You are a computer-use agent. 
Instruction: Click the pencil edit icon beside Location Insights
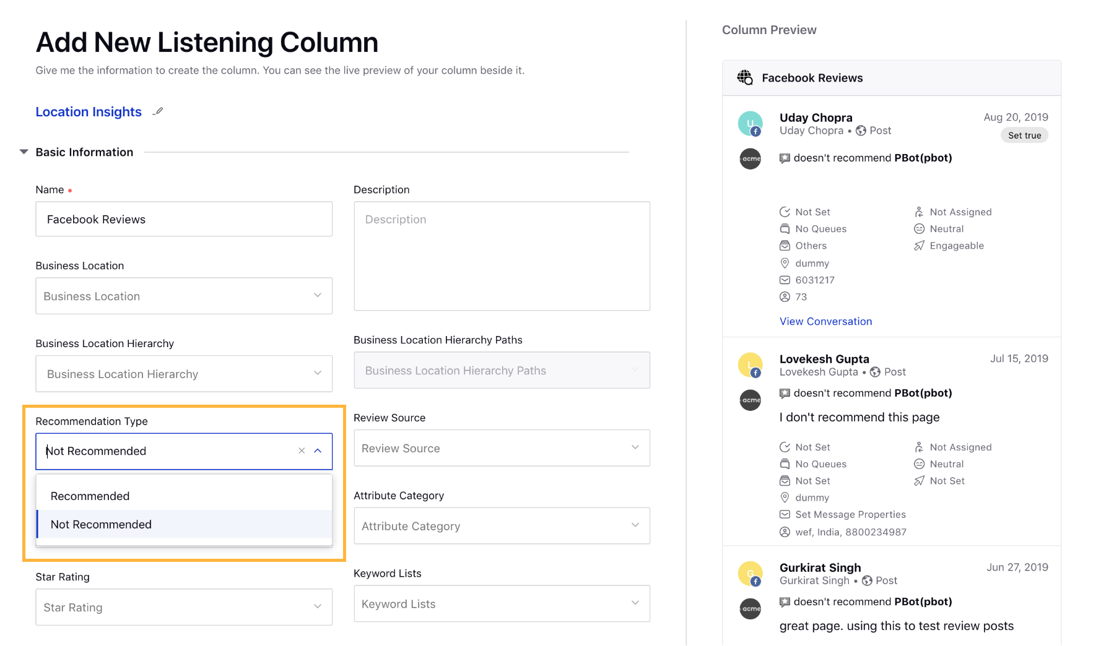pos(158,111)
